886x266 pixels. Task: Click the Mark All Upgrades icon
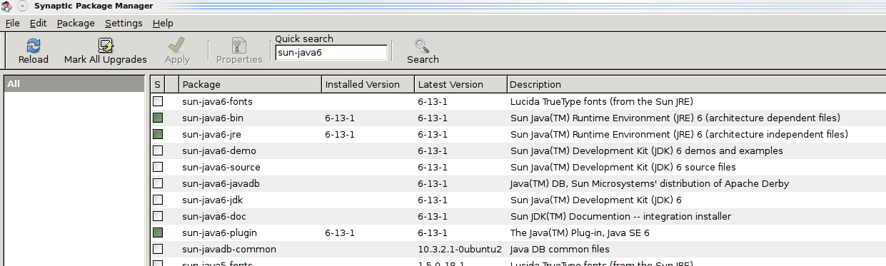pyautogui.click(x=106, y=46)
